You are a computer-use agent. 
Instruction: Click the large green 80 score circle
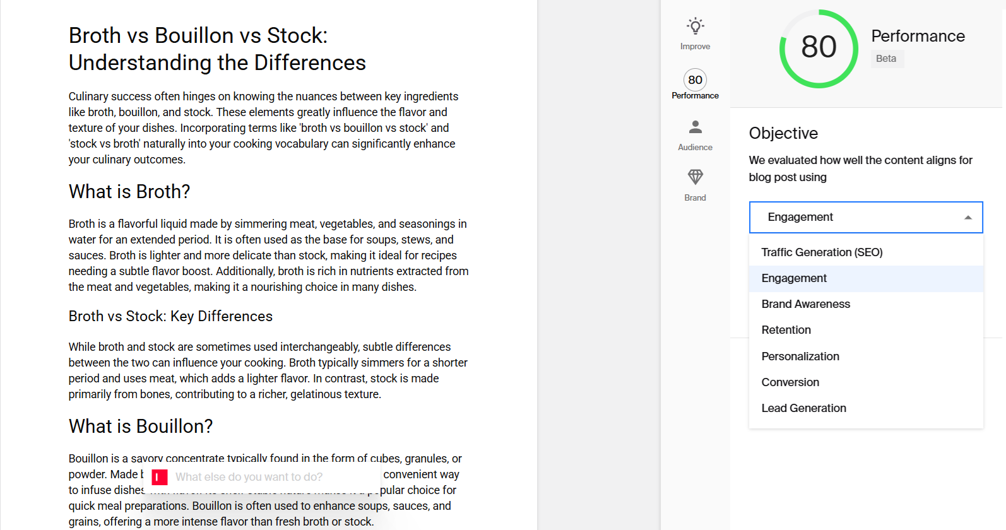[x=819, y=49]
